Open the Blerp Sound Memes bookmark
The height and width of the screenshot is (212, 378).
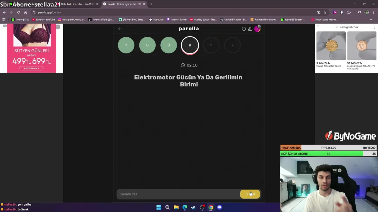pyautogui.click(x=325, y=20)
